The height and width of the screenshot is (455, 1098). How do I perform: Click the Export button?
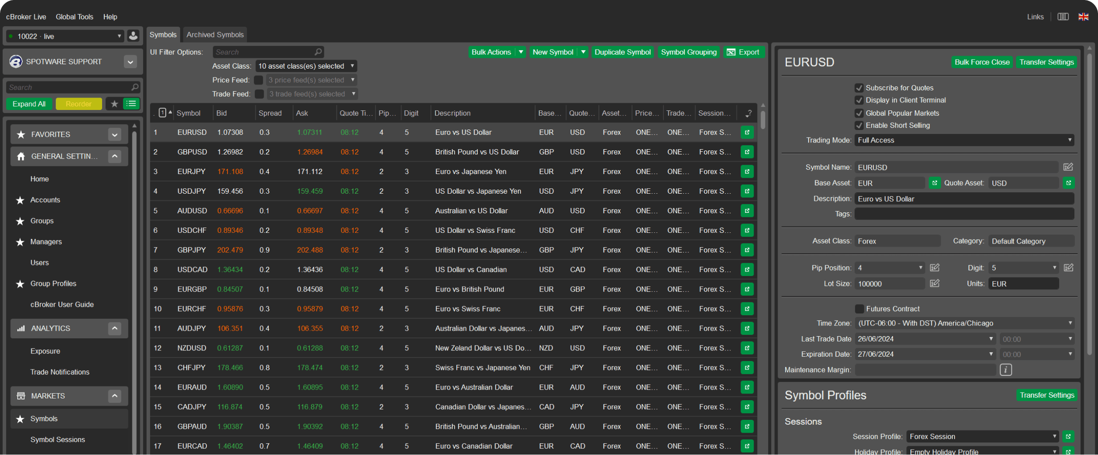(x=744, y=52)
